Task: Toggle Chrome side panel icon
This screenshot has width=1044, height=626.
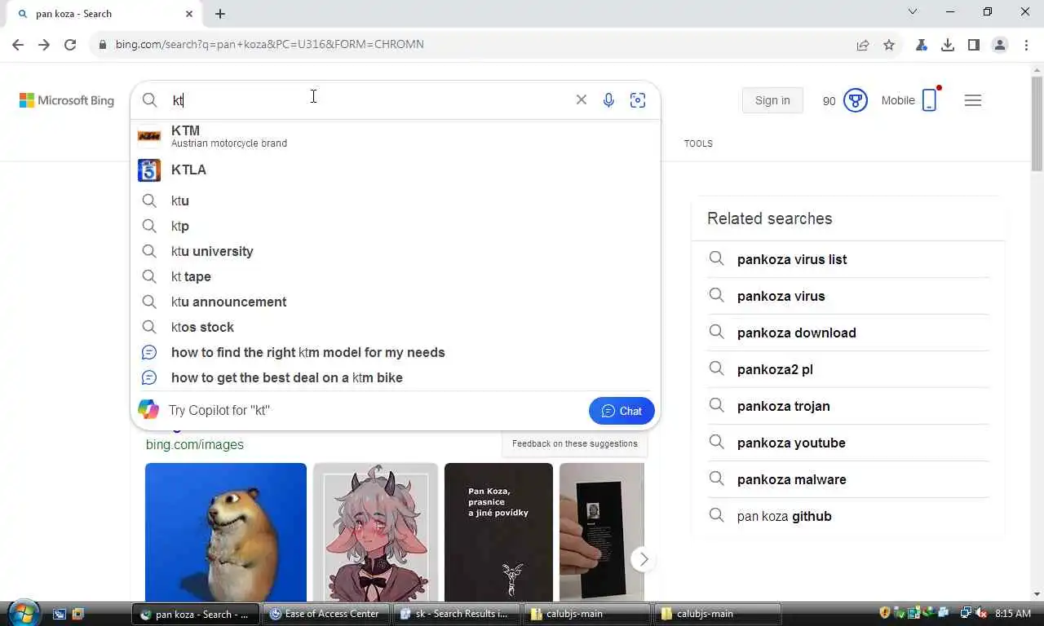Action: (x=974, y=45)
